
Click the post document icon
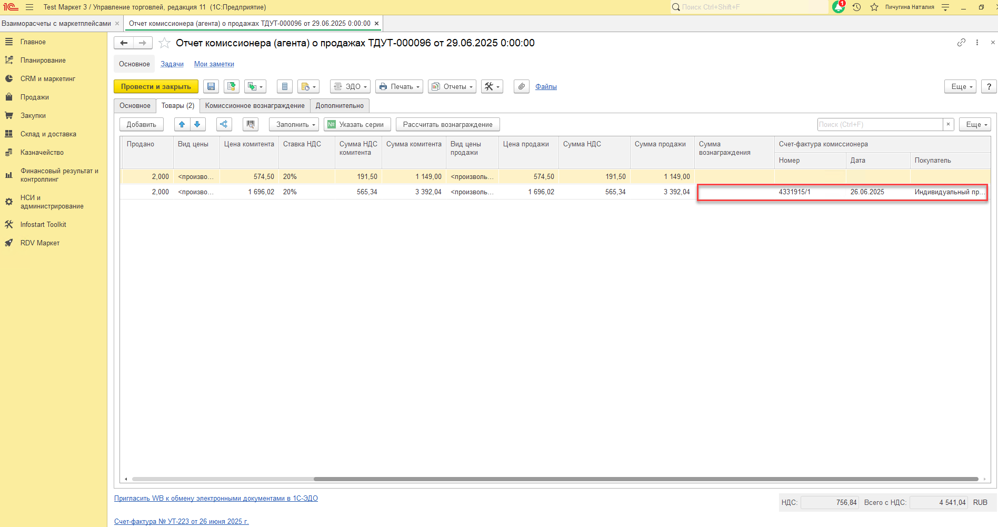coord(231,87)
